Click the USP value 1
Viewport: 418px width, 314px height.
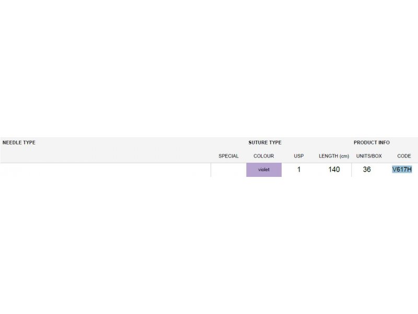tap(299, 169)
